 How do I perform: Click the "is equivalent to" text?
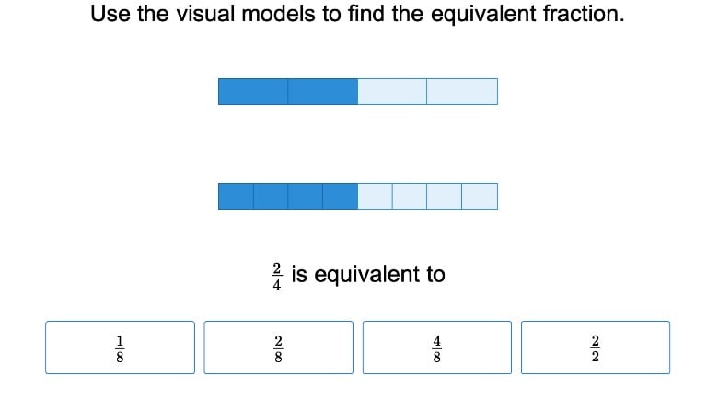(x=368, y=274)
